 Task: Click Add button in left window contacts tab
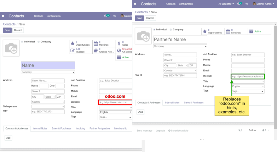click(8, 138)
